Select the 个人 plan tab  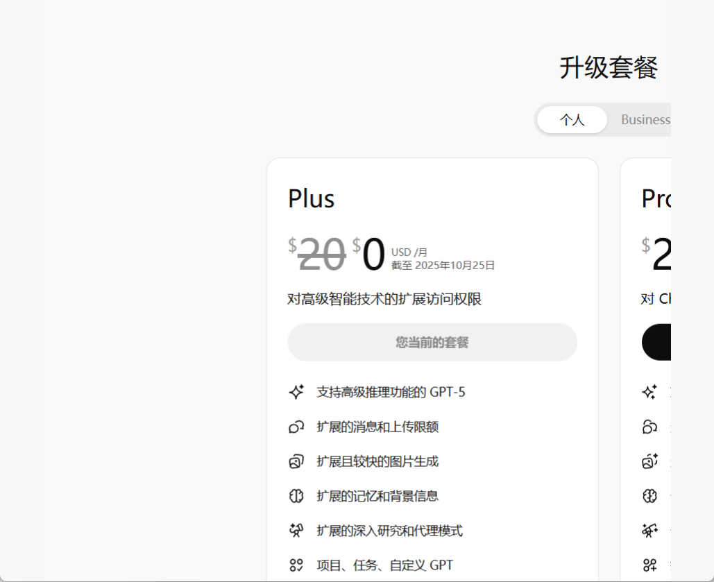point(572,120)
